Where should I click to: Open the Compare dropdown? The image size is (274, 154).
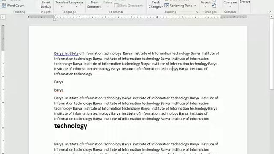230,4
